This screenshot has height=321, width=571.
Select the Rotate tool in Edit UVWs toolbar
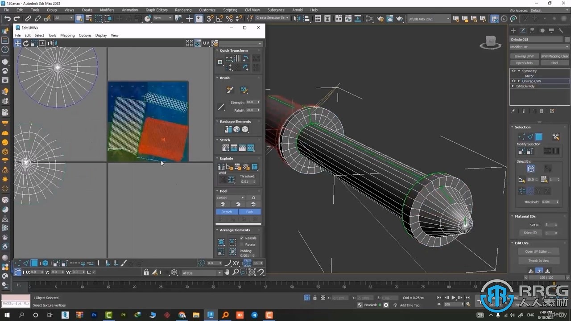(x=26, y=43)
